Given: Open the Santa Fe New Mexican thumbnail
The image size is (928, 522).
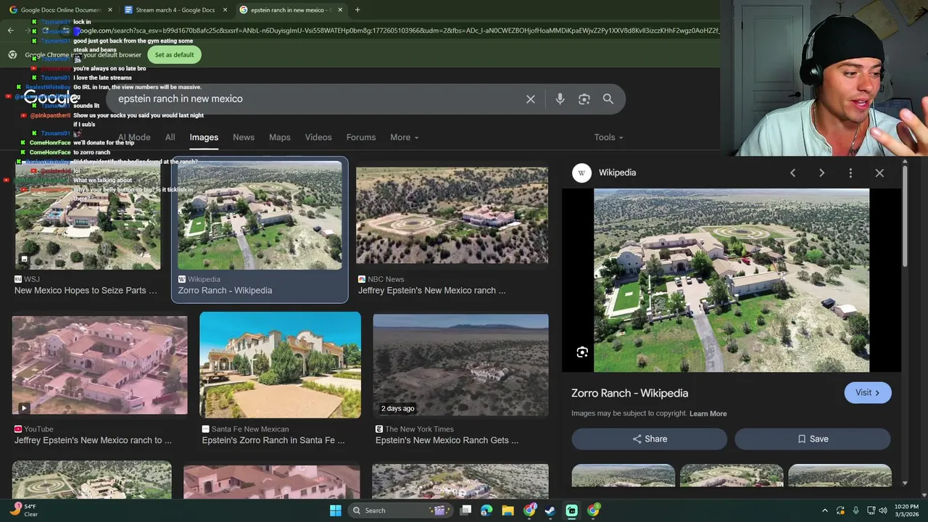Looking at the screenshot, I should [x=280, y=365].
